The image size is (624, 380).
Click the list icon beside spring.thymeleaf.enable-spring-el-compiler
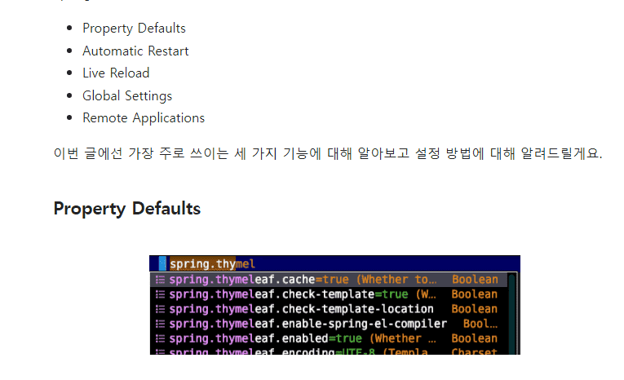click(160, 324)
